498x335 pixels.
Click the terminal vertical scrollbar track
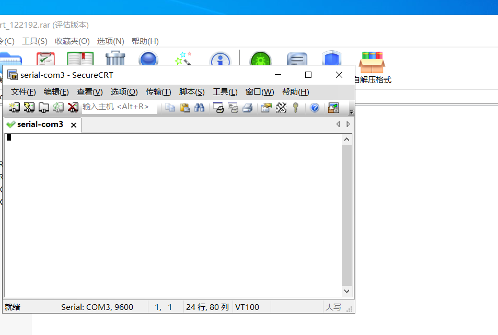[347, 215]
